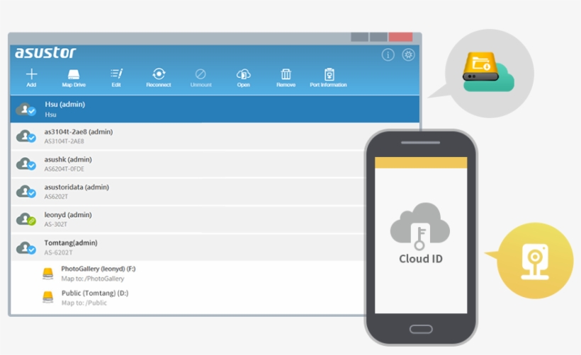This screenshot has width=581, height=355.
Task: Click the Map to: /Public path text
Action: (84, 303)
